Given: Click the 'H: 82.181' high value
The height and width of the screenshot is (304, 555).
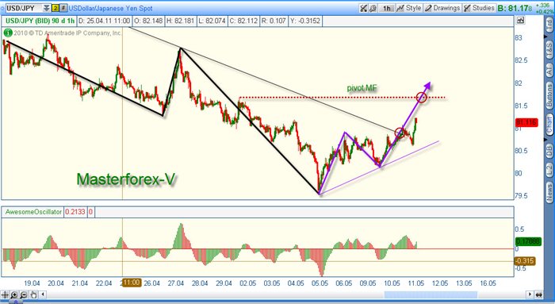Looking at the screenshot, I should [x=180, y=21].
